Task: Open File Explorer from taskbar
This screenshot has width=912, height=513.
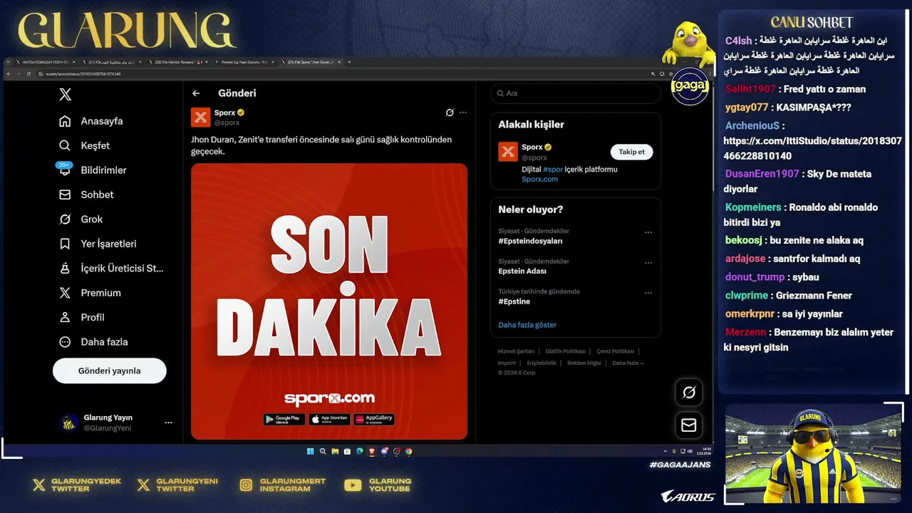Action: (x=335, y=451)
